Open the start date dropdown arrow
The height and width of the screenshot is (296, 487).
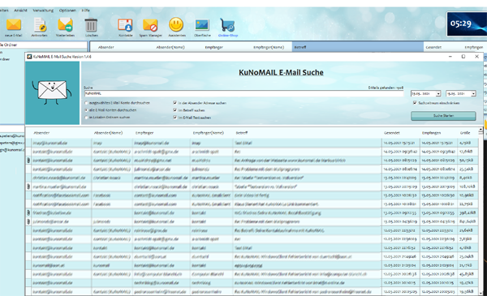[x=438, y=93]
